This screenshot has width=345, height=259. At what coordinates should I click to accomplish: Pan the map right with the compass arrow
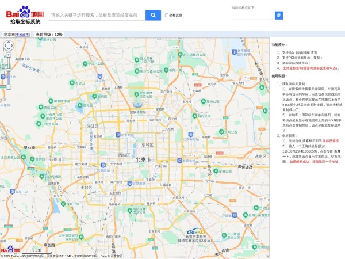13,46
